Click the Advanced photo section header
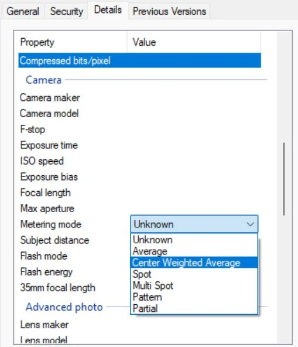Image resolution: width=298 pixels, height=347 pixels. [64, 307]
